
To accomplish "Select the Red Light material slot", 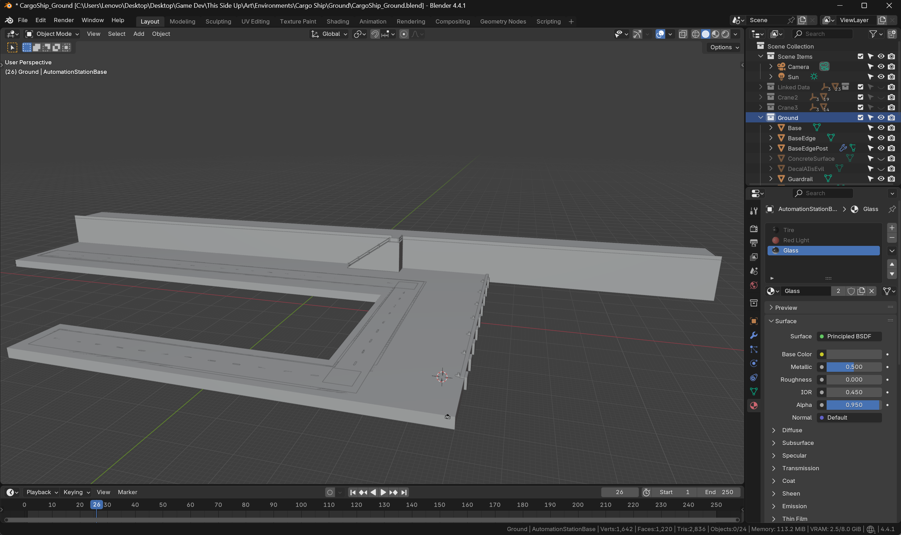I will point(796,240).
